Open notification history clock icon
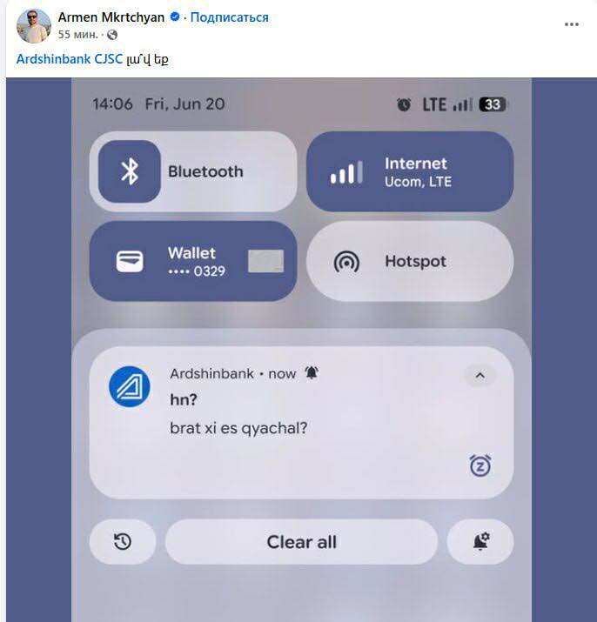 pyautogui.click(x=123, y=541)
